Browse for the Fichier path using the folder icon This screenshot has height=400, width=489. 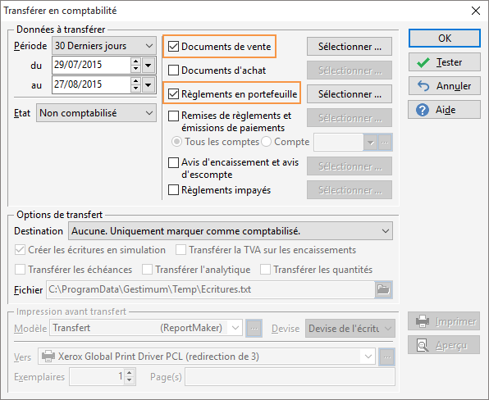point(384,289)
